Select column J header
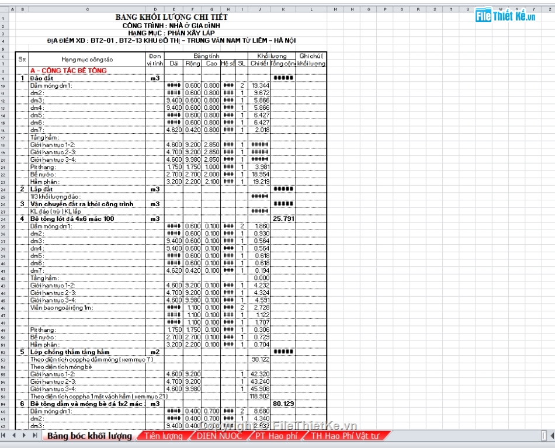The image size is (555, 448). tap(259, 9)
